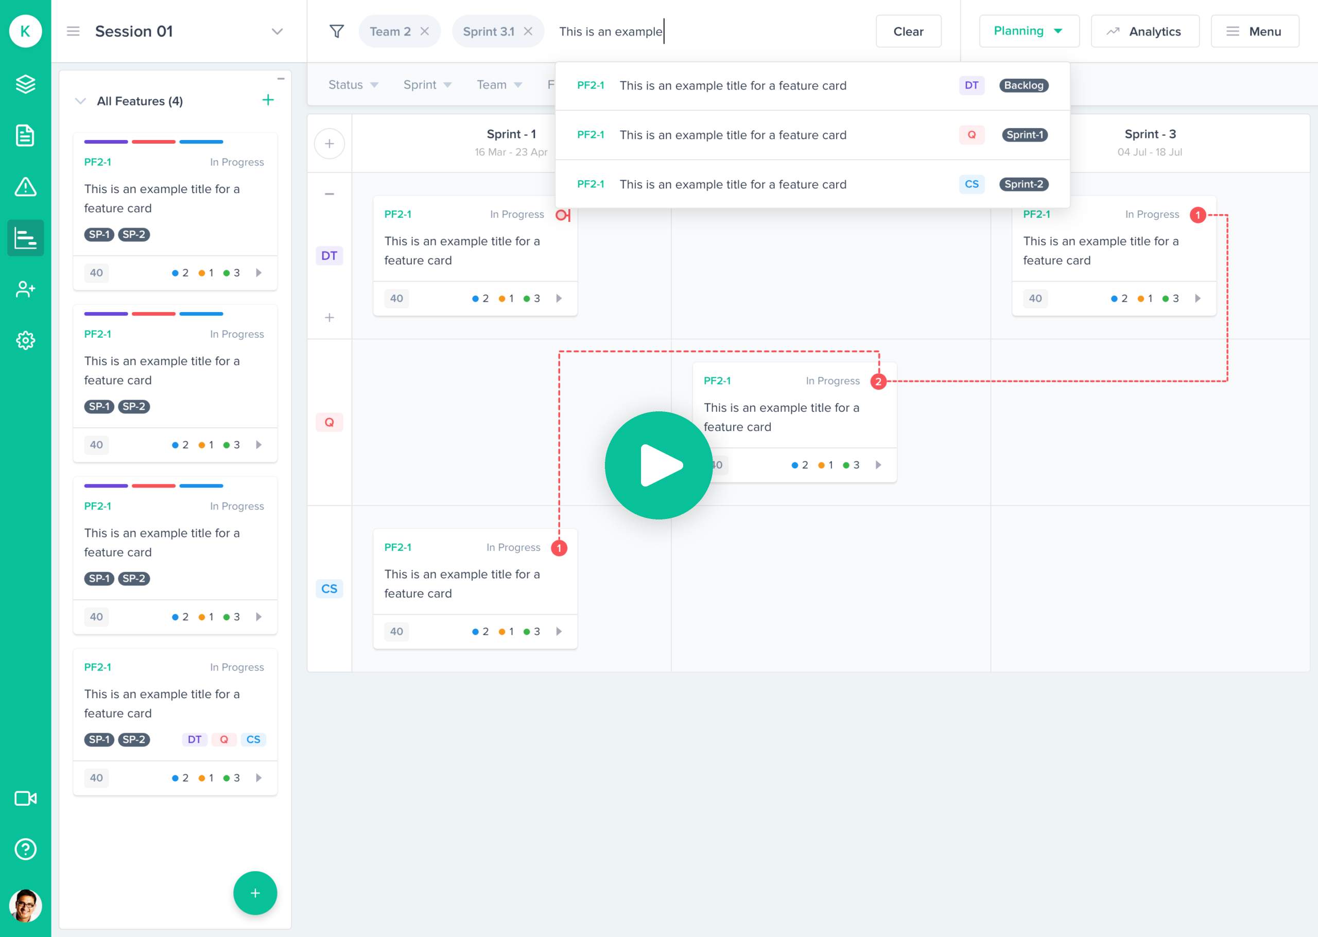This screenshot has width=1318, height=937.
Task: Open the Menu in top right corner
Action: coord(1255,31)
